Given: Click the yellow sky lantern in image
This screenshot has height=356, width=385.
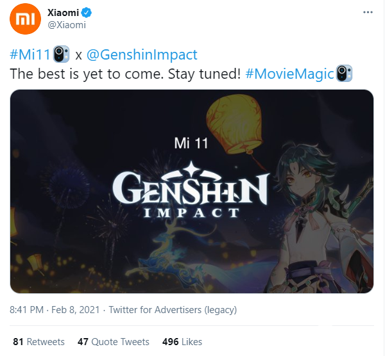Looking at the screenshot, I should [x=234, y=124].
